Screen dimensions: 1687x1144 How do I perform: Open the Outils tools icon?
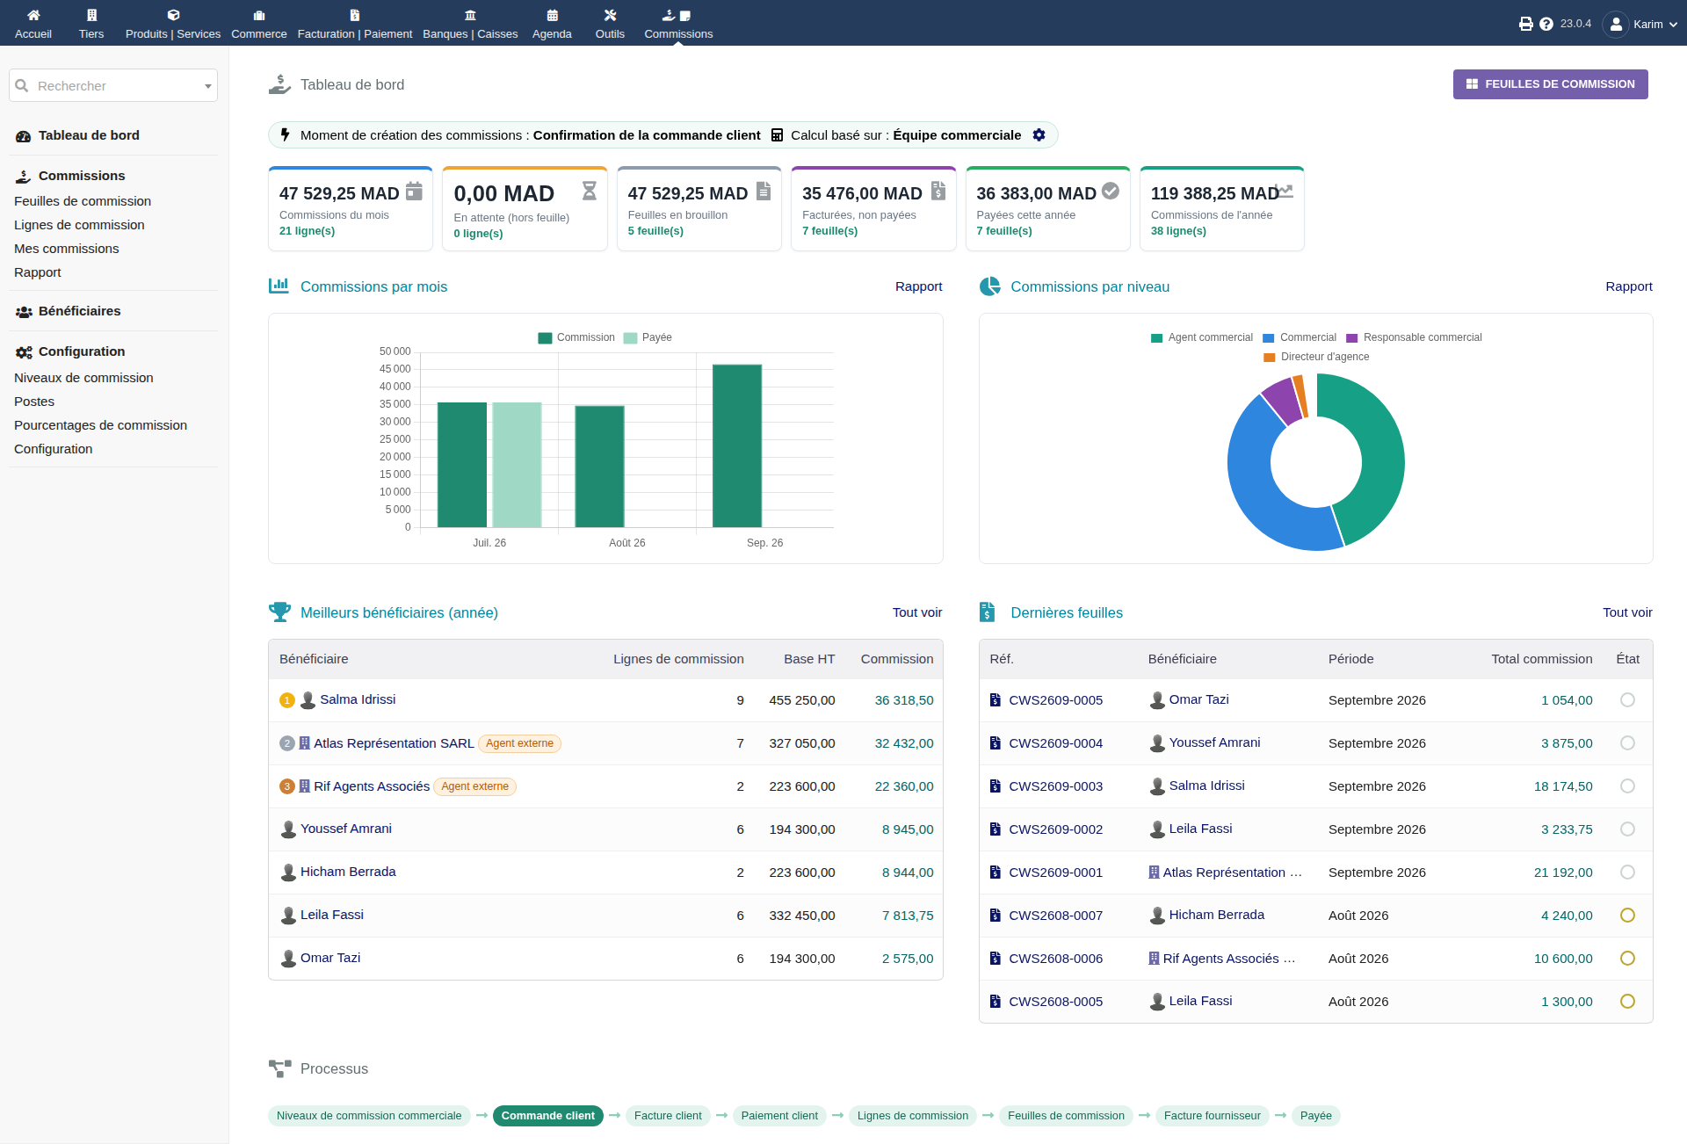610,15
